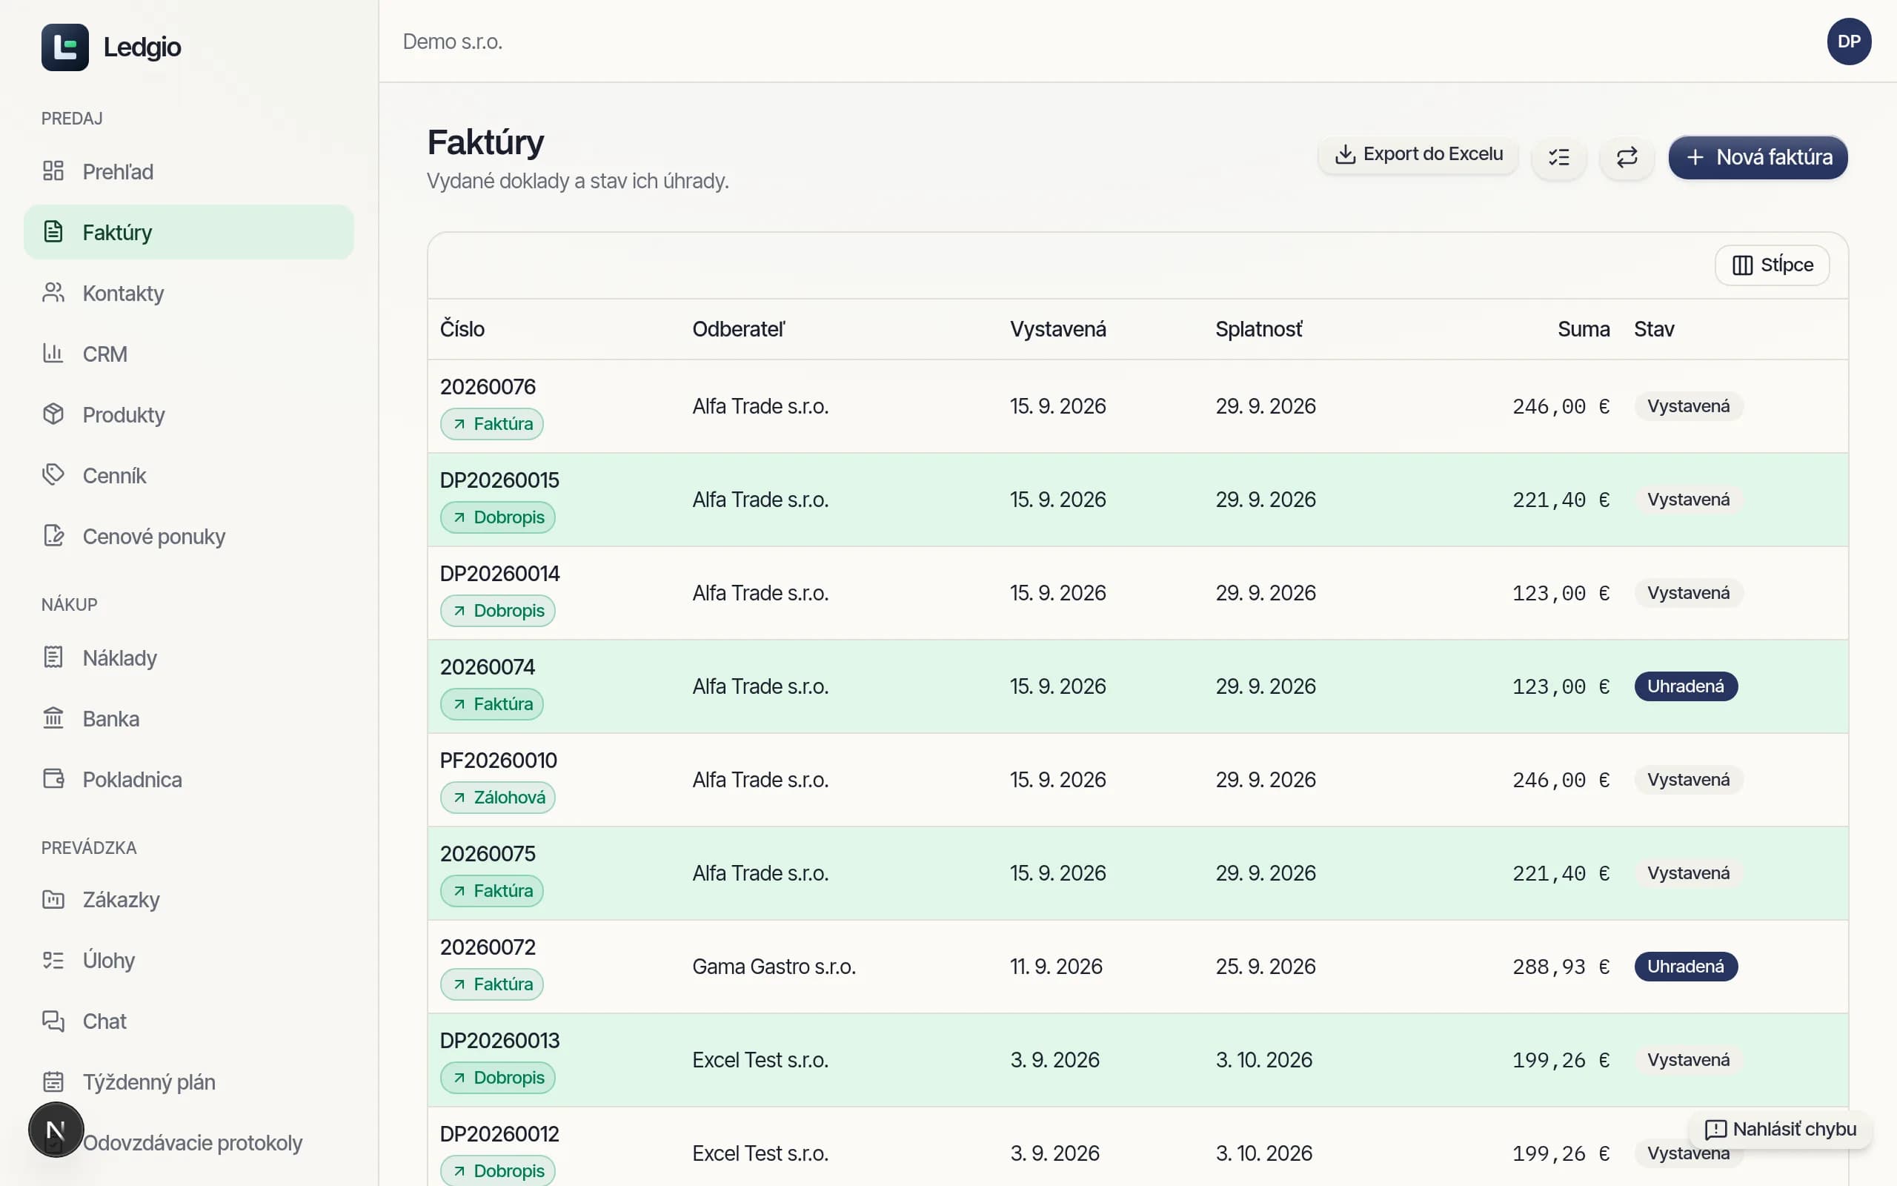Click the Zálohová tag under PF20260010
This screenshot has height=1186, width=1897.
498,797
